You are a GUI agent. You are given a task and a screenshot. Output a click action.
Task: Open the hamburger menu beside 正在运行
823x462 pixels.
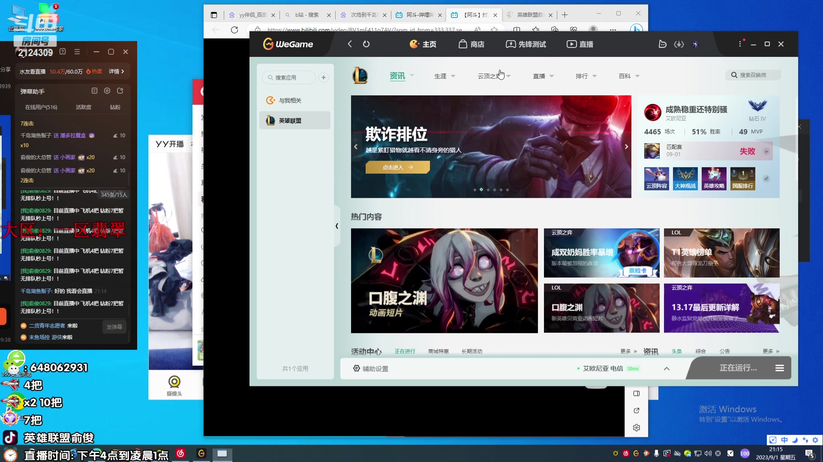780,368
